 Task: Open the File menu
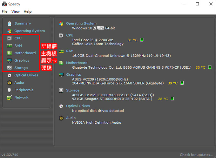tap(4, 11)
